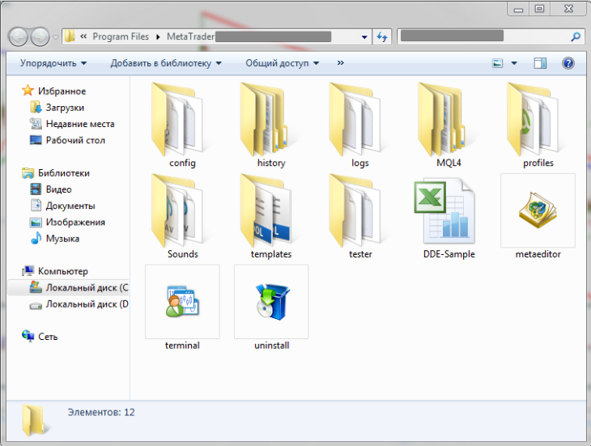Expand the arrow after Program Files

point(158,36)
